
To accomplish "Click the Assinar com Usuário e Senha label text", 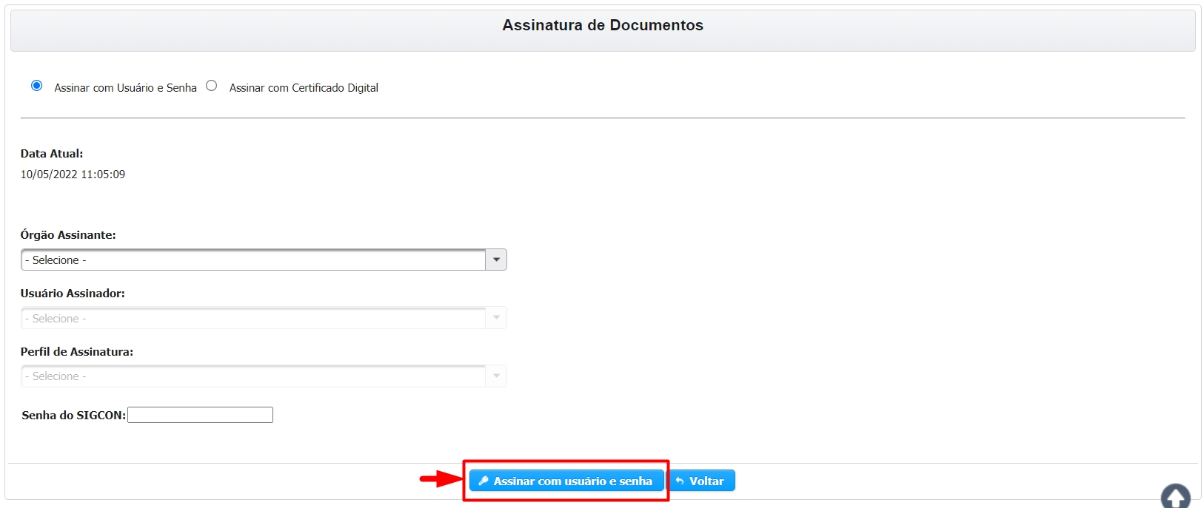I will [x=125, y=88].
